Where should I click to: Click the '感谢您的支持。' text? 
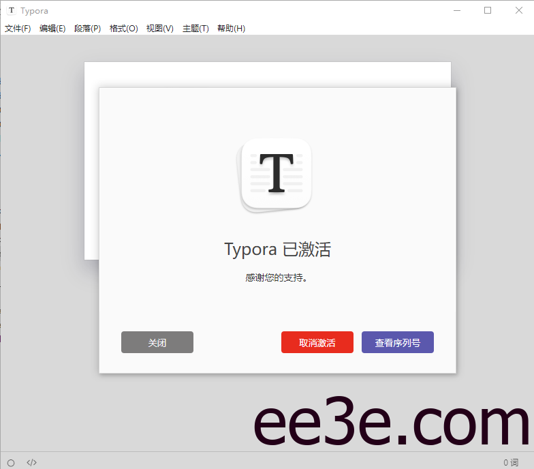coord(277,278)
